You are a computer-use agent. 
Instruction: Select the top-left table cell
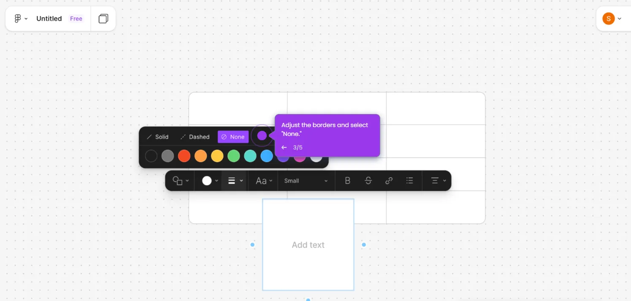[238, 108]
